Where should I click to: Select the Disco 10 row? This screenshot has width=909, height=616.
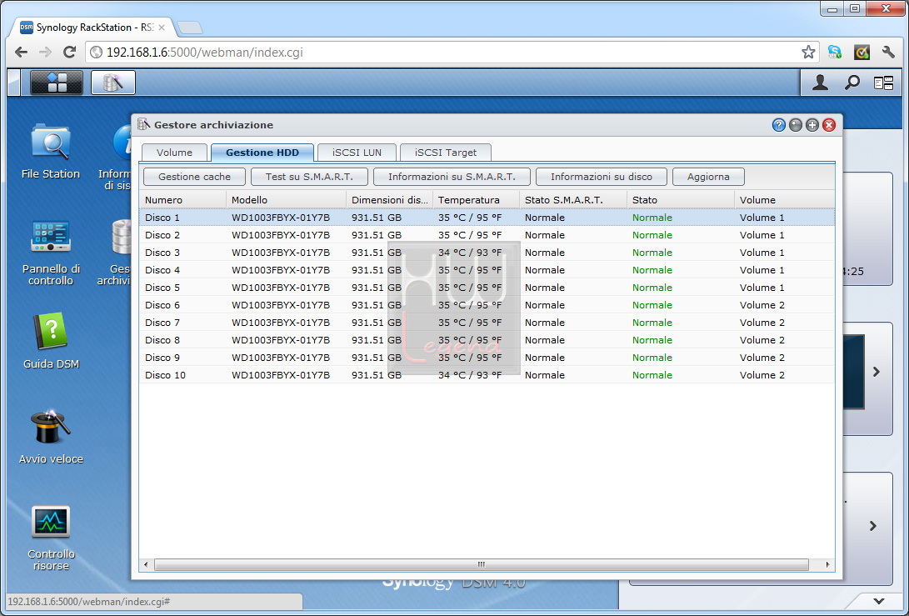(x=487, y=375)
